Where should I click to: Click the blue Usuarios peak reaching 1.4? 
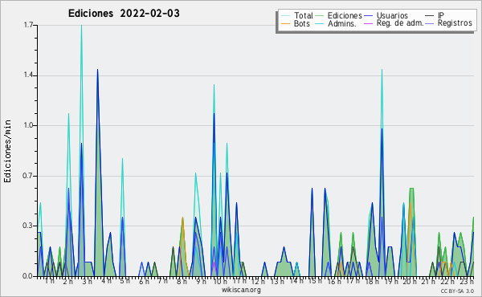coord(98,71)
